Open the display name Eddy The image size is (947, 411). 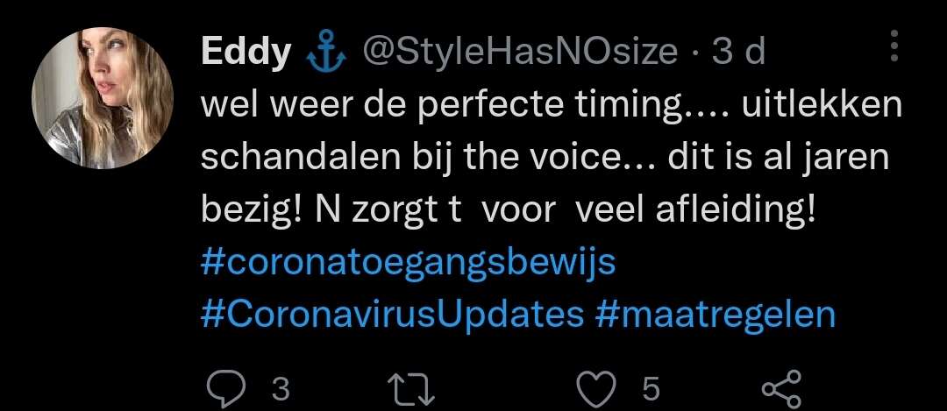(x=246, y=53)
